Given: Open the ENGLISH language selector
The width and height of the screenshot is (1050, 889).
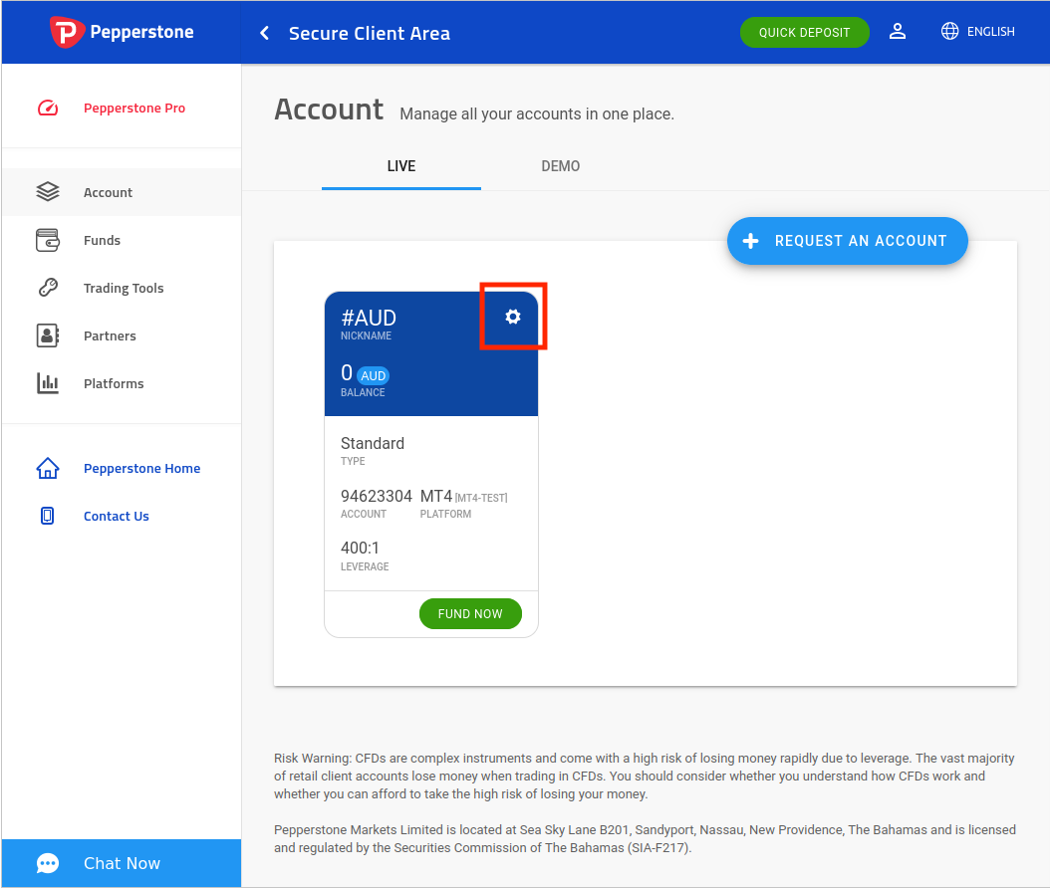Looking at the screenshot, I should (990, 32).
